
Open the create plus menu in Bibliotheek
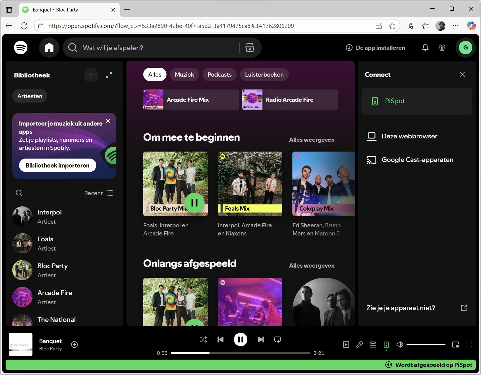[x=91, y=75]
